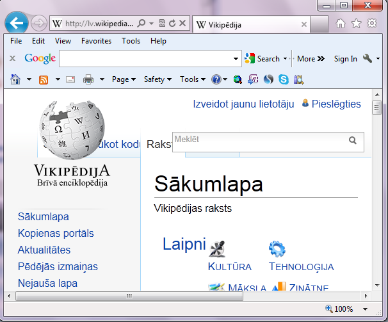The width and height of the screenshot is (388, 322).
Task: Click the orange RSS feeds icon
Action: pos(44,80)
